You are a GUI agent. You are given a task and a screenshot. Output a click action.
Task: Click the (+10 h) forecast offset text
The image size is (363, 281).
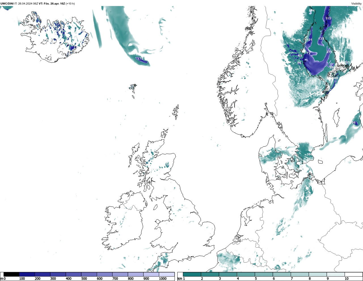[x=70, y=4]
